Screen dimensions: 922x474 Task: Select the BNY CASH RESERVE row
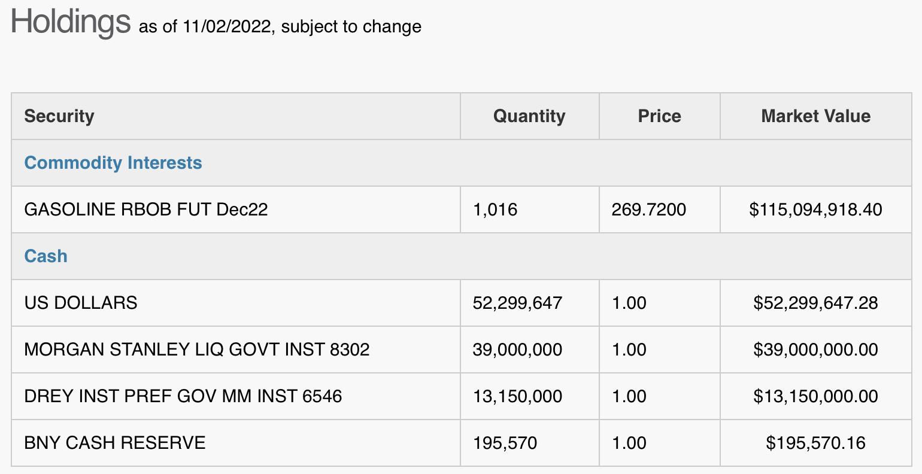(462, 443)
